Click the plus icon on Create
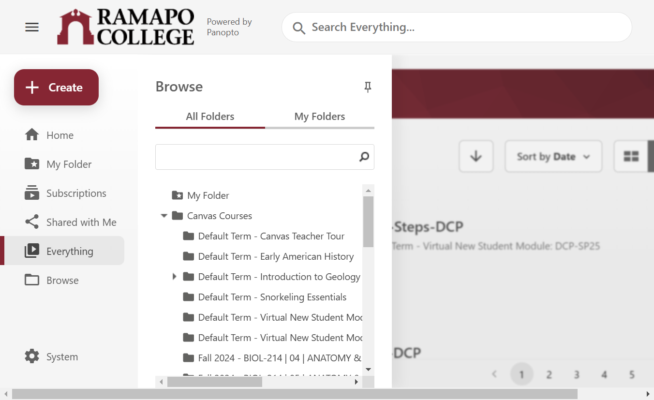 tap(32, 87)
